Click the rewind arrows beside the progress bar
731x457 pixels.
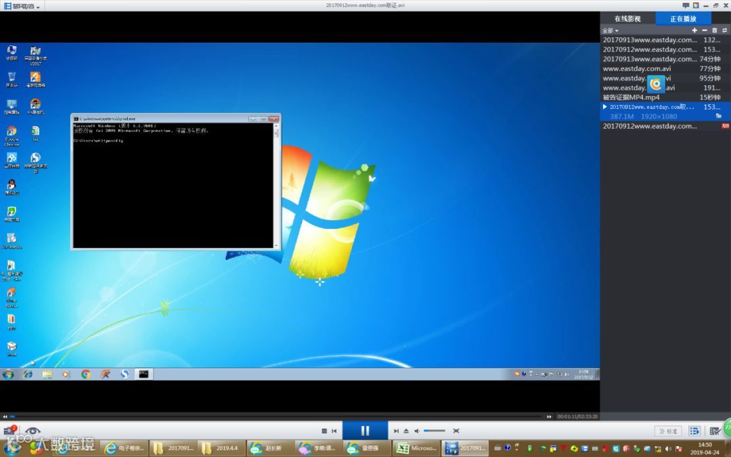(x=5, y=416)
